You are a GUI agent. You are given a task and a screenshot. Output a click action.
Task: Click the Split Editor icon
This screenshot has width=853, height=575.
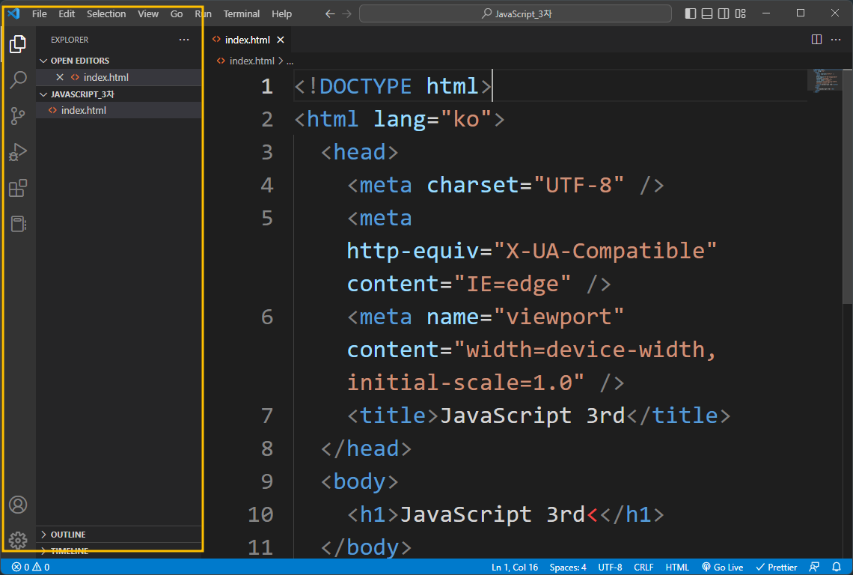pyautogui.click(x=815, y=40)
